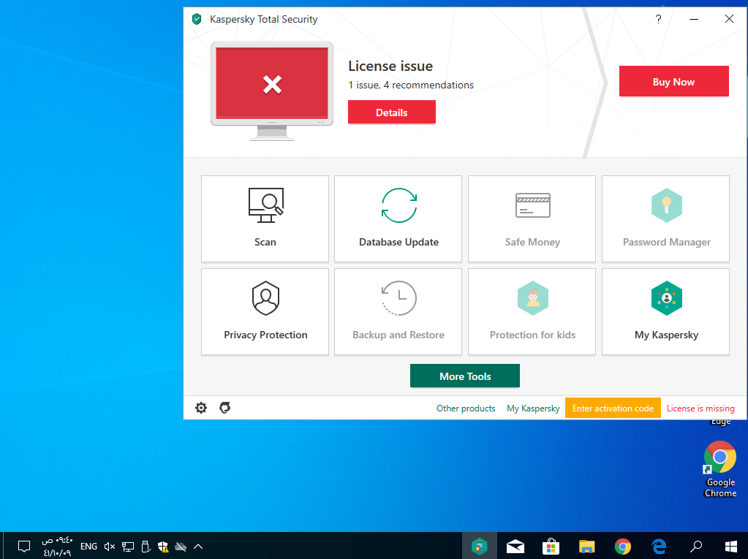The image size is (748, 559).
Task: Open the Protection for kids tile
Action: point(532,312)
